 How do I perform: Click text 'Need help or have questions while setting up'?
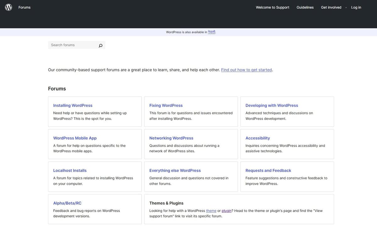tap(90, 113)
